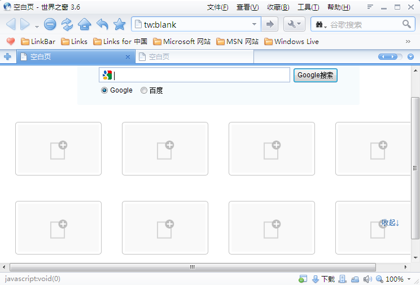The width and height of the screenshot is (420, 285).
Task: Open the 帮助(H) menu
Action: click(x=339, y=7)
